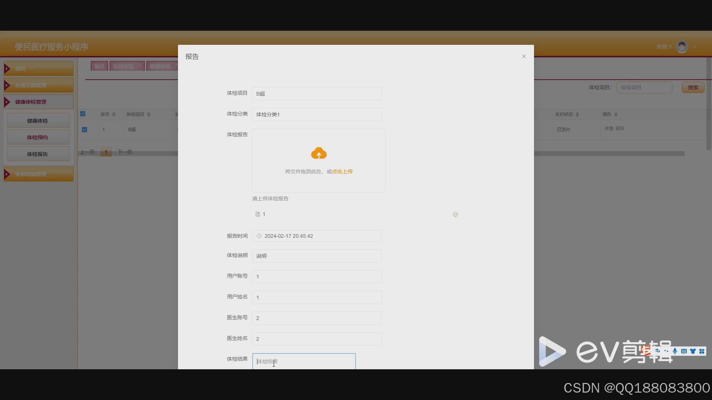Viewport: 712px width, 400px height.
Task: Click the user avatar at the top right
Action: (682, 46)
